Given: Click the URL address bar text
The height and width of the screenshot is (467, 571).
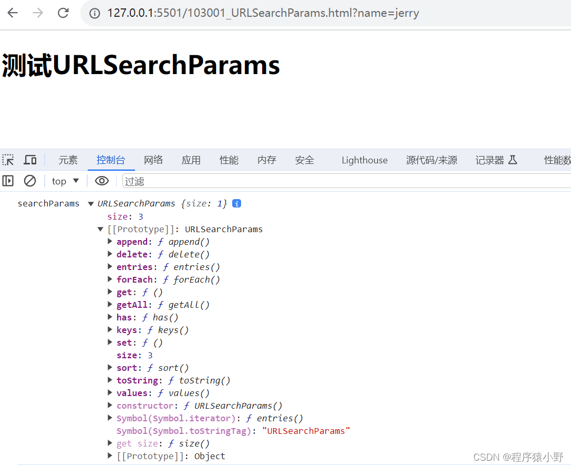Looking at the screenshot, I should [263, 13].
